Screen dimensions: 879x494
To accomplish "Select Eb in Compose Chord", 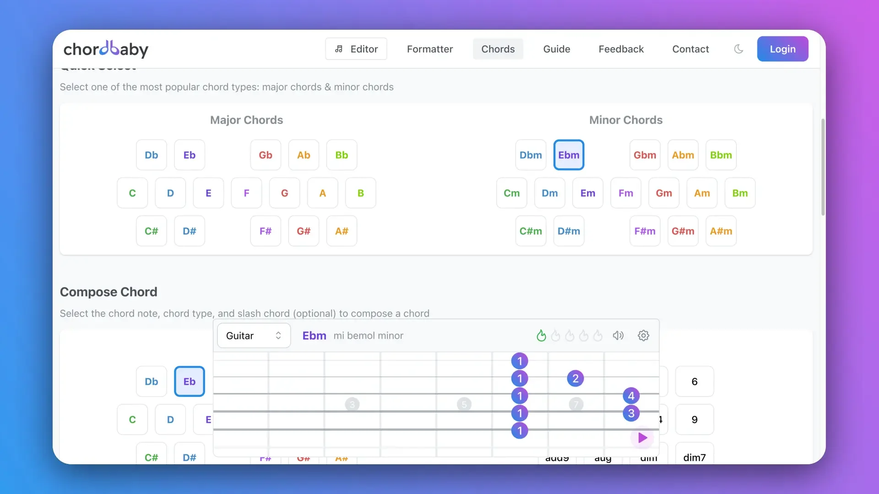I will pos(189,381).
